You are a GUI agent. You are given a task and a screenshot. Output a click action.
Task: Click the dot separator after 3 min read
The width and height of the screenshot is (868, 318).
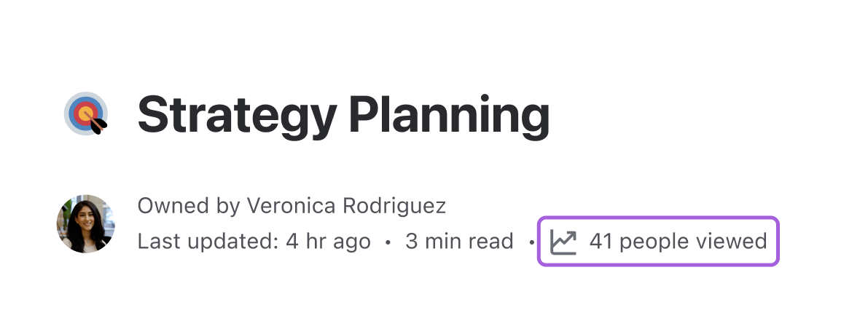coord(531,242)
